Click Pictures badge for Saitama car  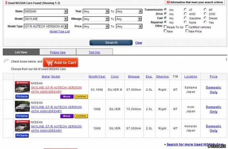pyautogui.click(x=22, y=96)
